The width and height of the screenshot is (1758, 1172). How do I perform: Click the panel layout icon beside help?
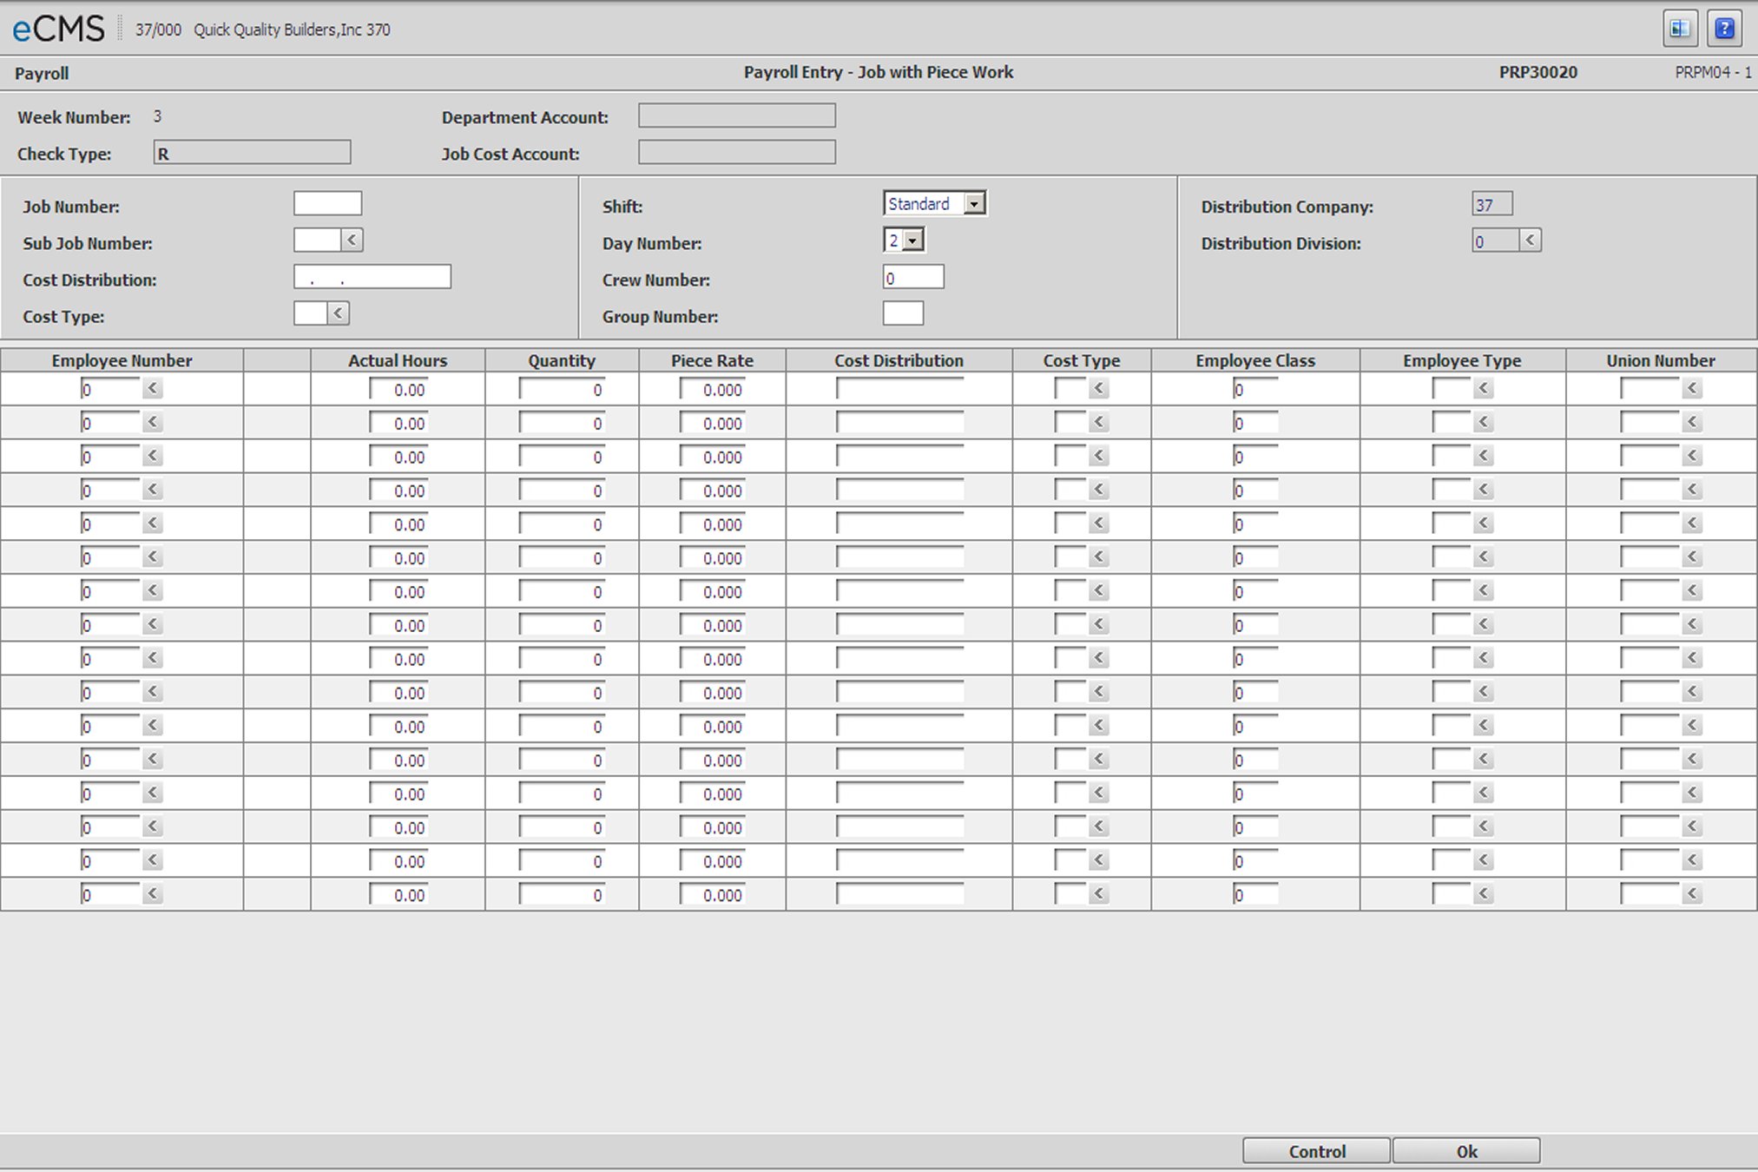[x=1680, y=29]
